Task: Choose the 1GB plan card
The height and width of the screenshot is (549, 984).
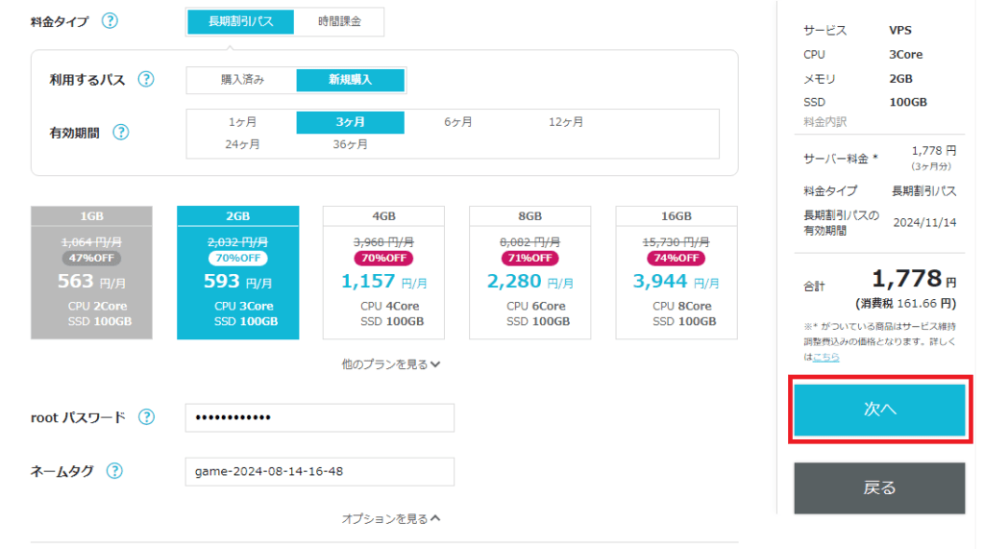Action: 91,273
